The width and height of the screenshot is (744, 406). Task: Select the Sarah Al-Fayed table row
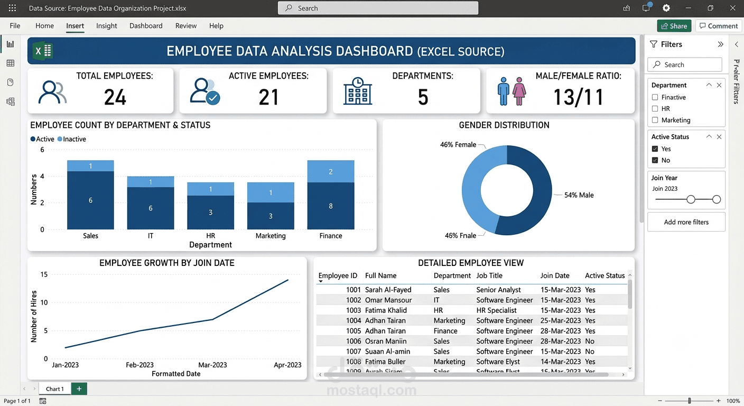click(x=472, y=290)
